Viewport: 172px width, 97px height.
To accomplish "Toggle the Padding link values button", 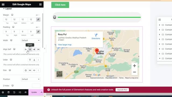I will pyautogui.click(x=38, y=32).
